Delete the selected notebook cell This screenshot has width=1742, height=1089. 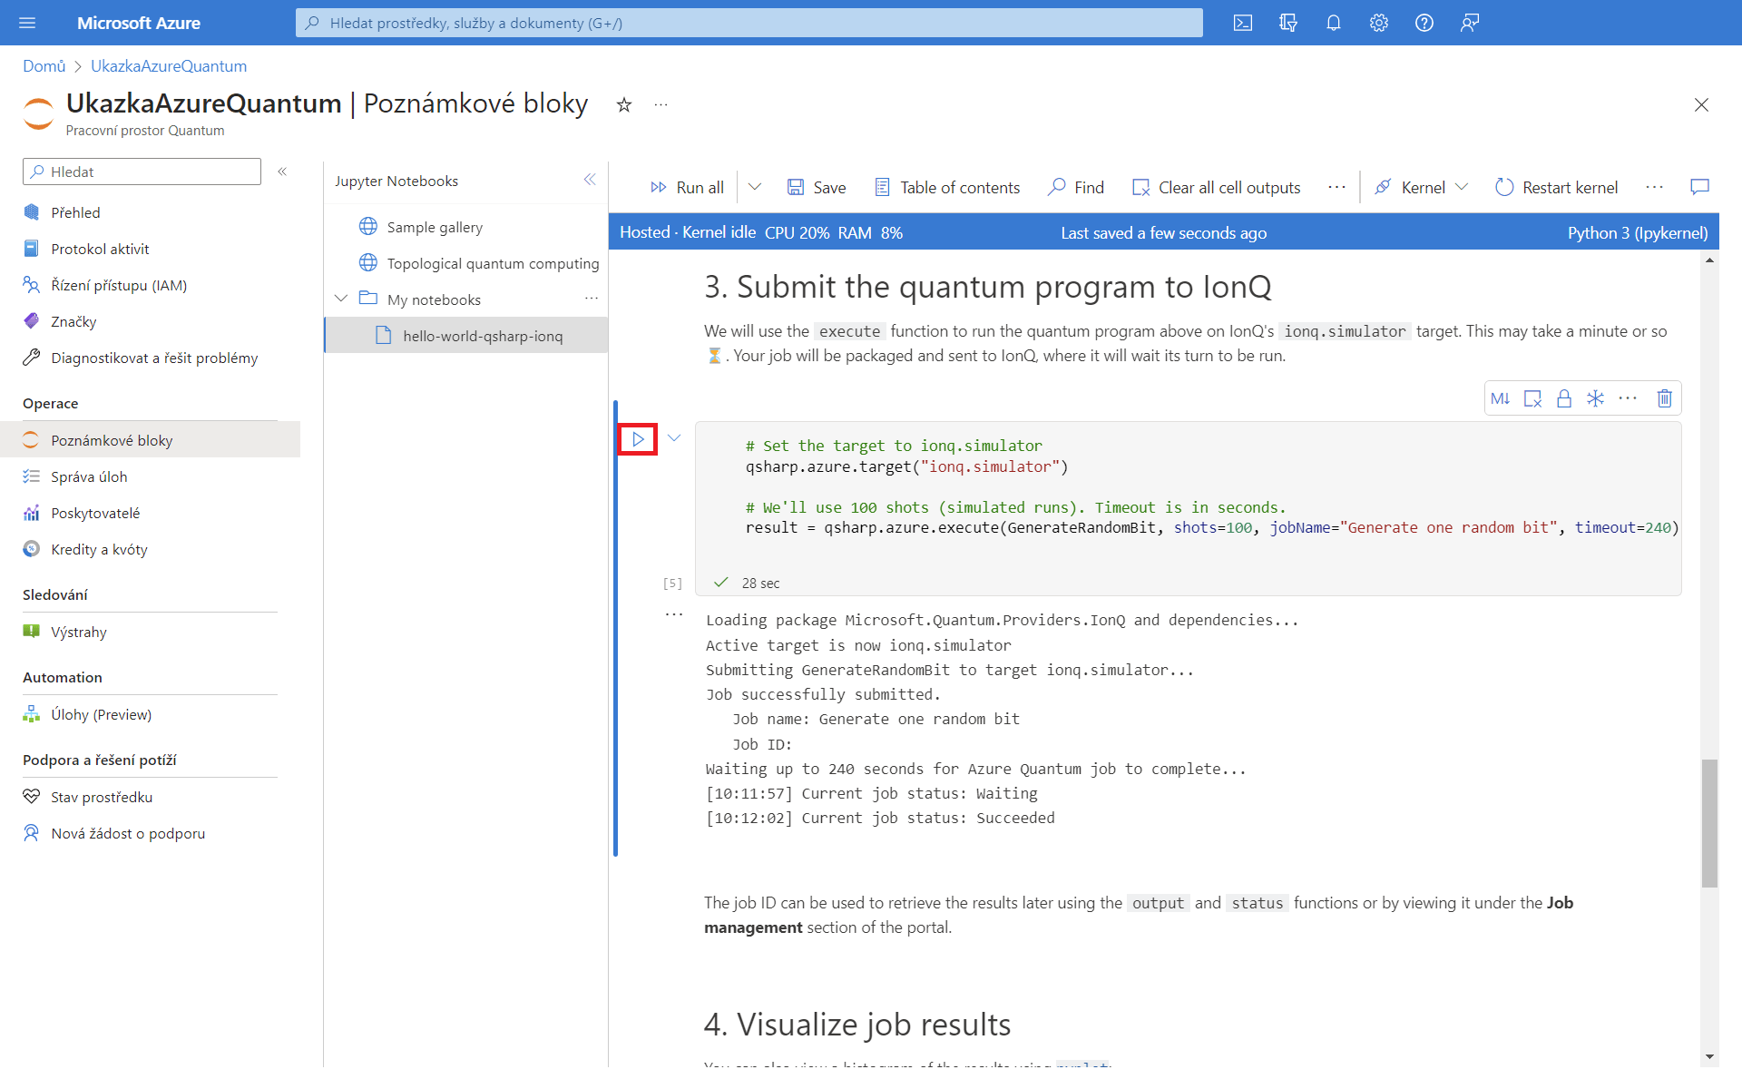pos(1664,398)
